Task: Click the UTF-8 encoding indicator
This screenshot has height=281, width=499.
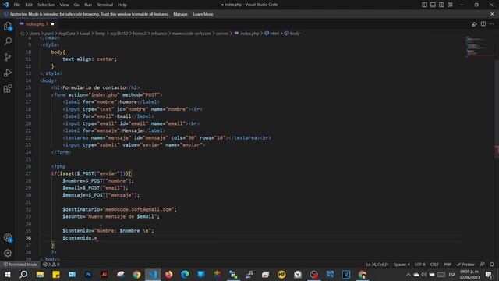Action: (419, 265)
